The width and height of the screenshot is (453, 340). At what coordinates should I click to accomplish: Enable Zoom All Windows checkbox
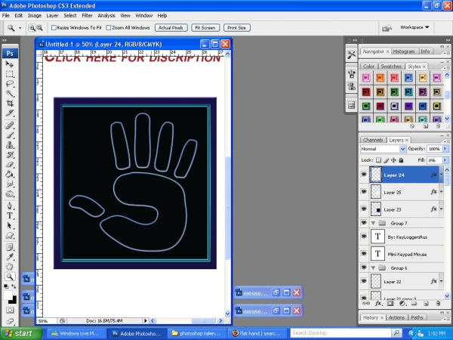click(x=109, y=28)
